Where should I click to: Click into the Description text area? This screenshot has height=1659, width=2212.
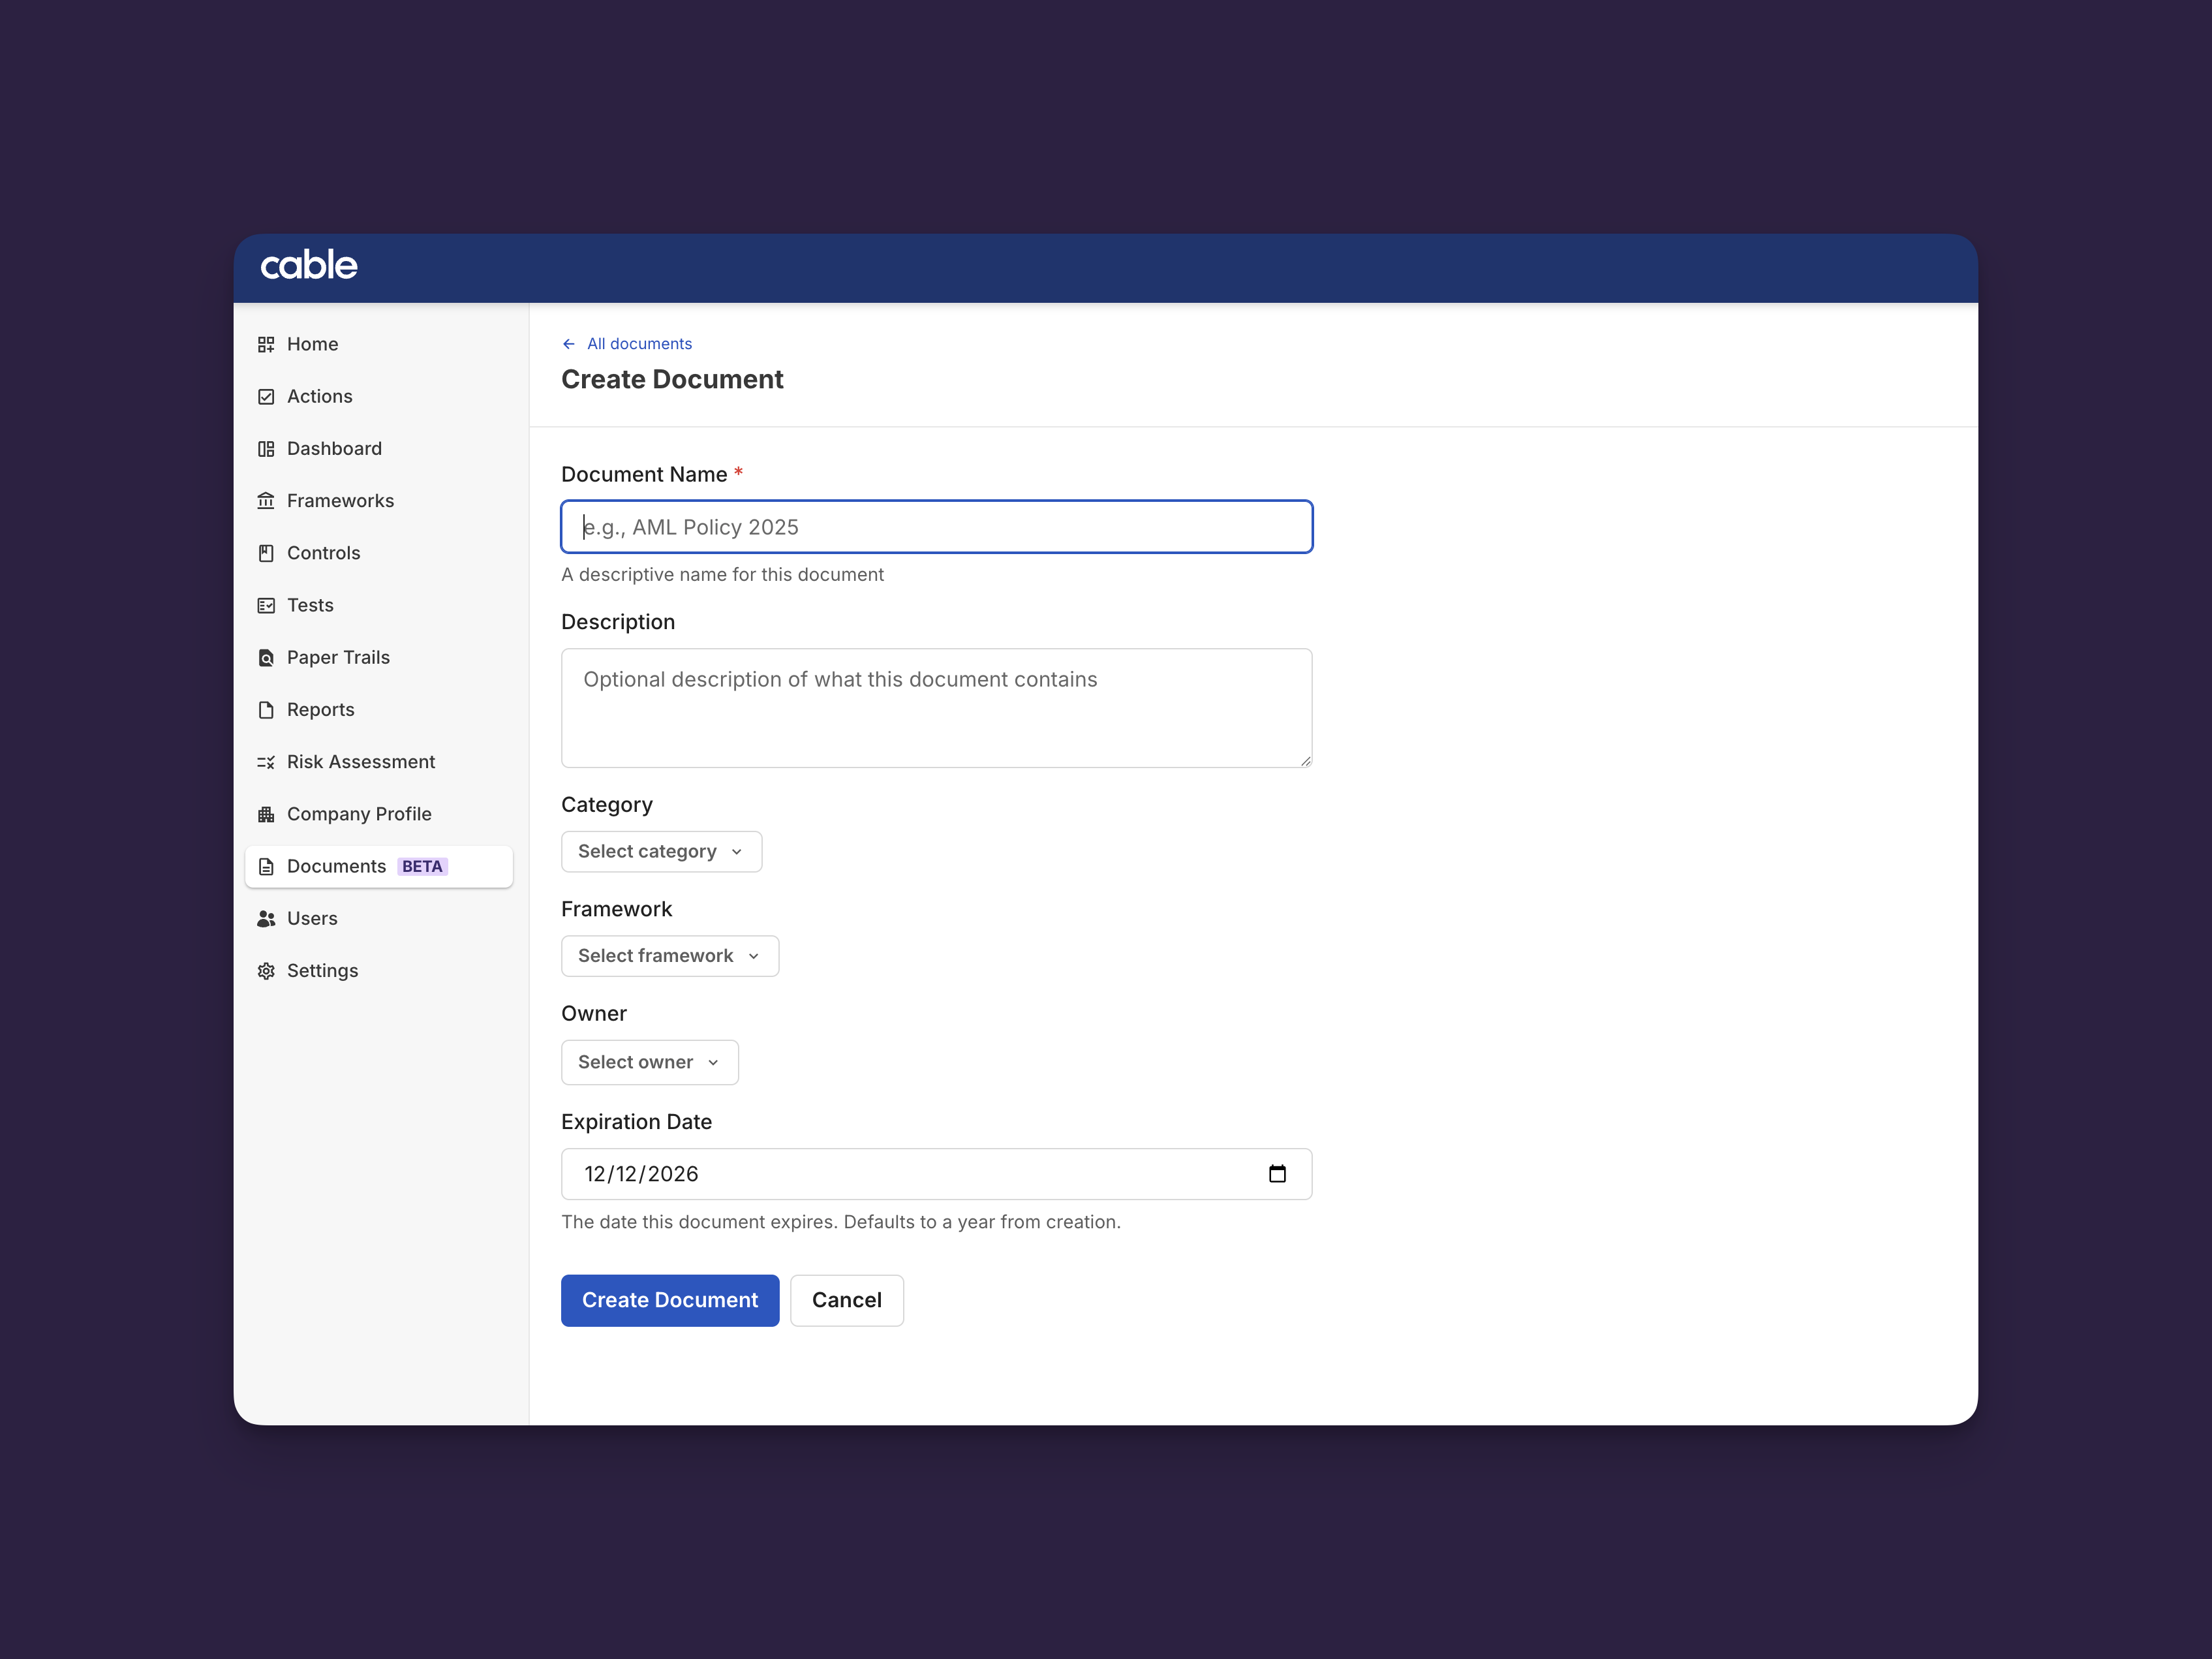pyautogui.click(x=936, y=708)
